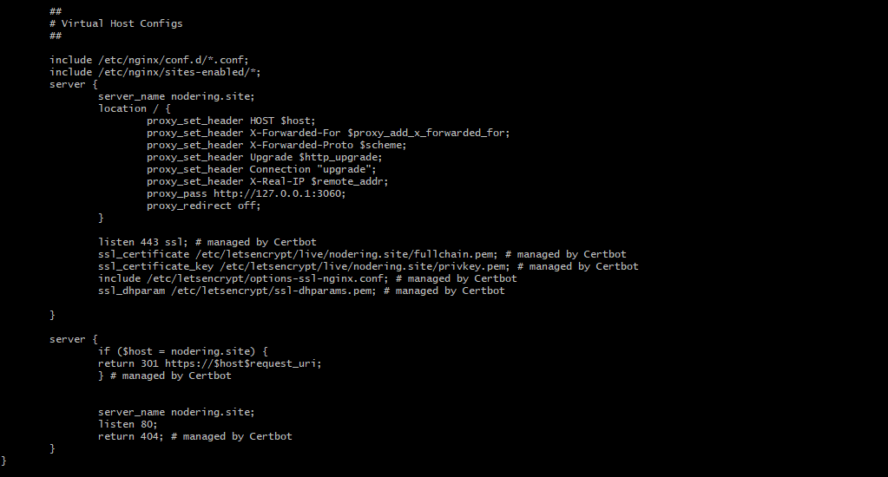Click the Upgrade $http_upgrade header line
This screenshot has height=477, width=888.
[x=265, y=157]
